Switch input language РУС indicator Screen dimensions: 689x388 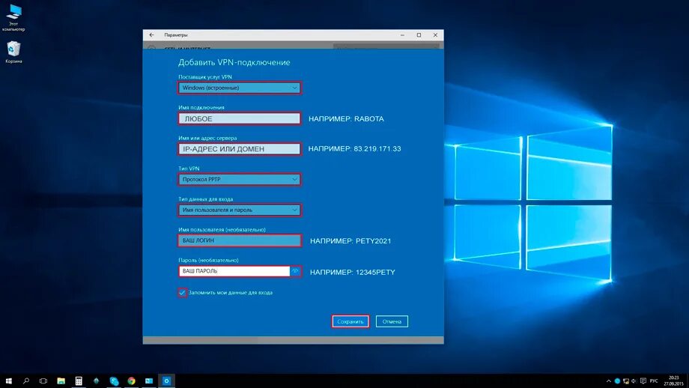(x=654, y=381)
